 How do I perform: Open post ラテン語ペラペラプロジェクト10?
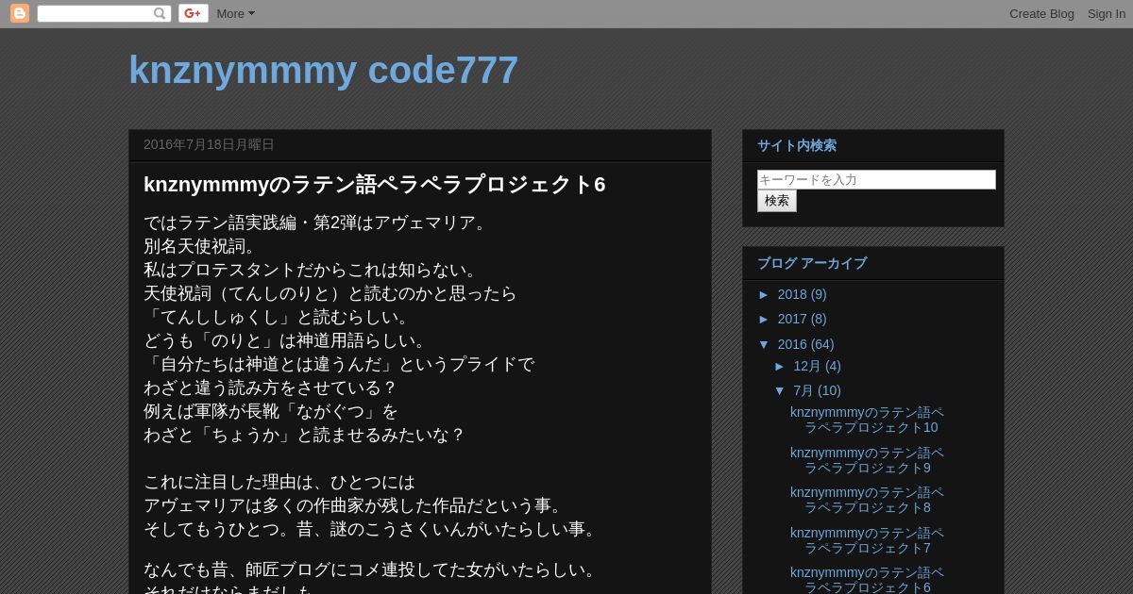(867, 421)
